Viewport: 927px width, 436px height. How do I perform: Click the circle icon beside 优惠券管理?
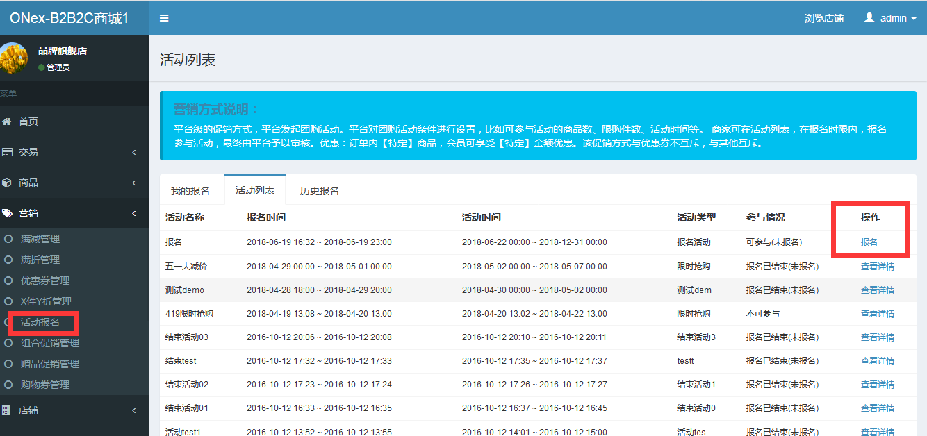pos(8,280)
